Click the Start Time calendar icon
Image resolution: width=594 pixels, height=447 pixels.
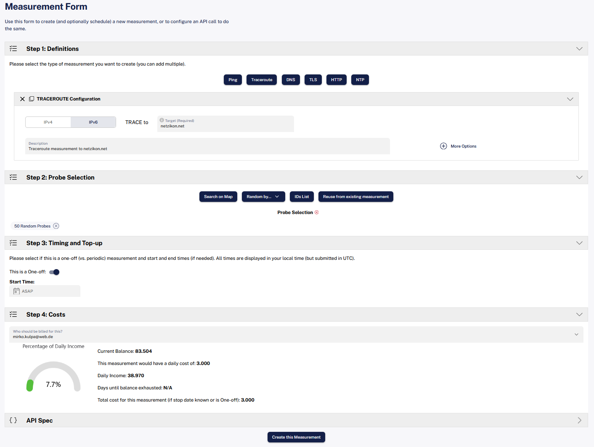[x=16, y=291]
